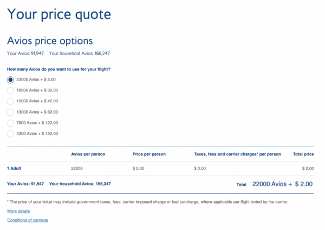
Task: Open the Conditions of carriage link
Action: 28,220
